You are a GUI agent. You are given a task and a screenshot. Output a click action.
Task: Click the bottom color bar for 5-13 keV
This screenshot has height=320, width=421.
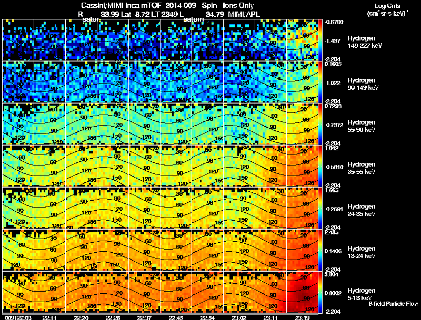[320, 292]
